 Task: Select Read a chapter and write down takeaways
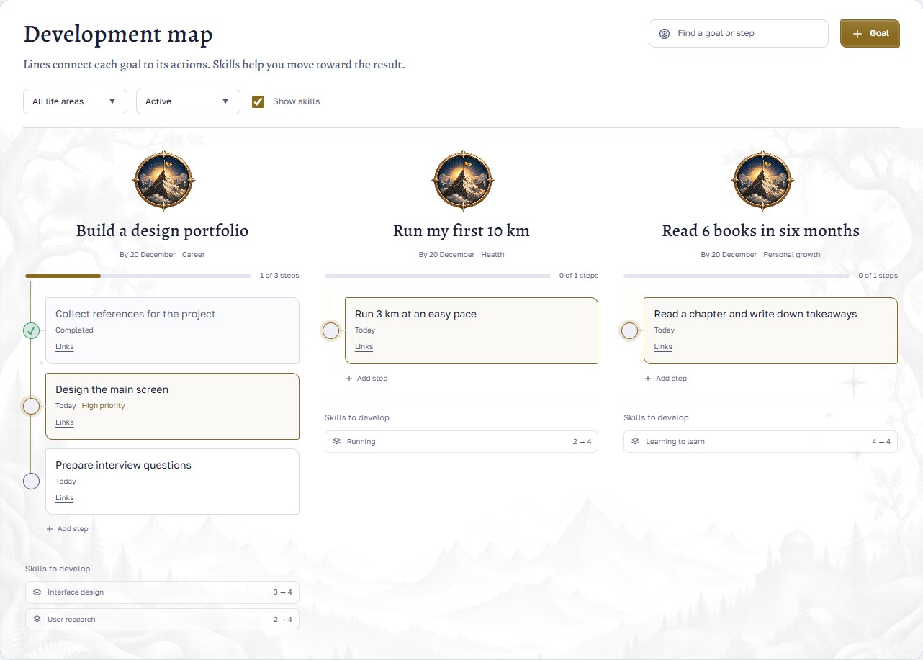[x=770, y=330]
